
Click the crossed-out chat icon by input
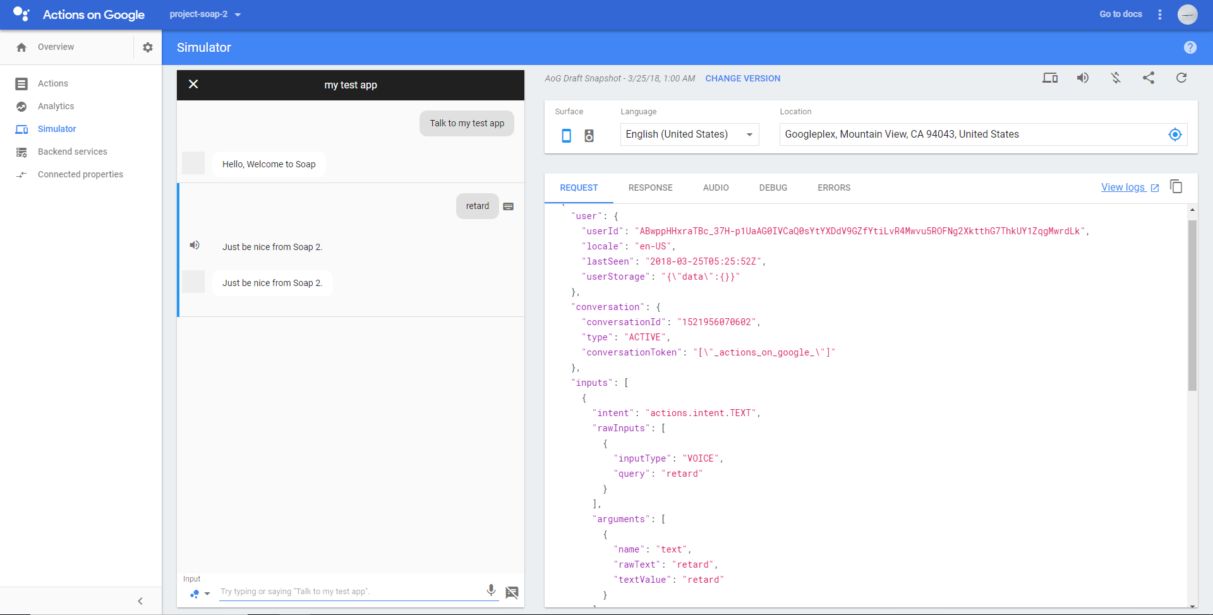pyautogui.click(x=512, y=592)
